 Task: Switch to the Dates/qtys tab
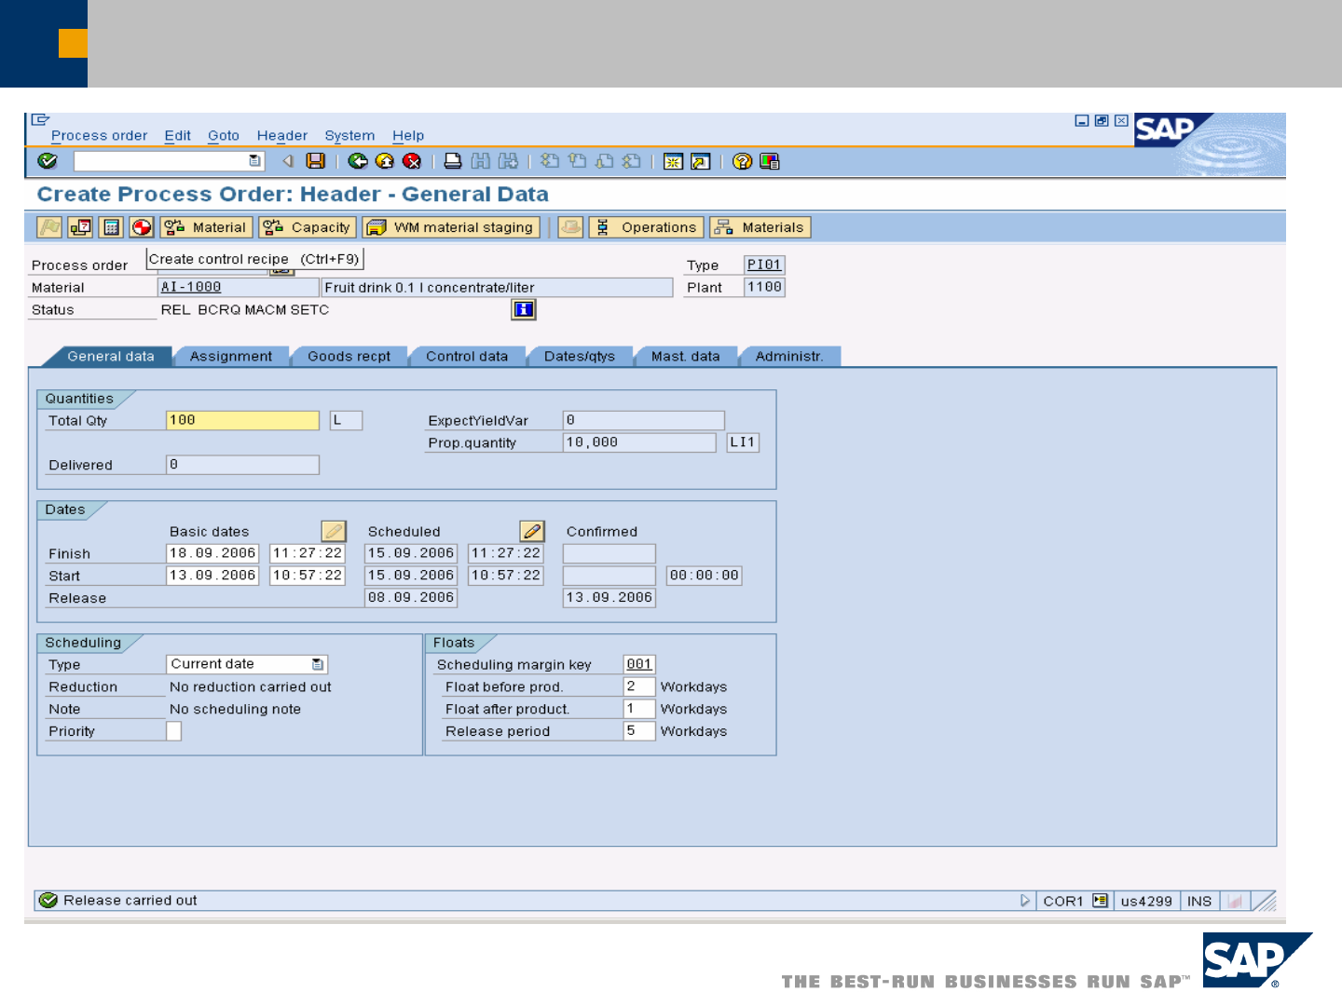coord(579,356)
